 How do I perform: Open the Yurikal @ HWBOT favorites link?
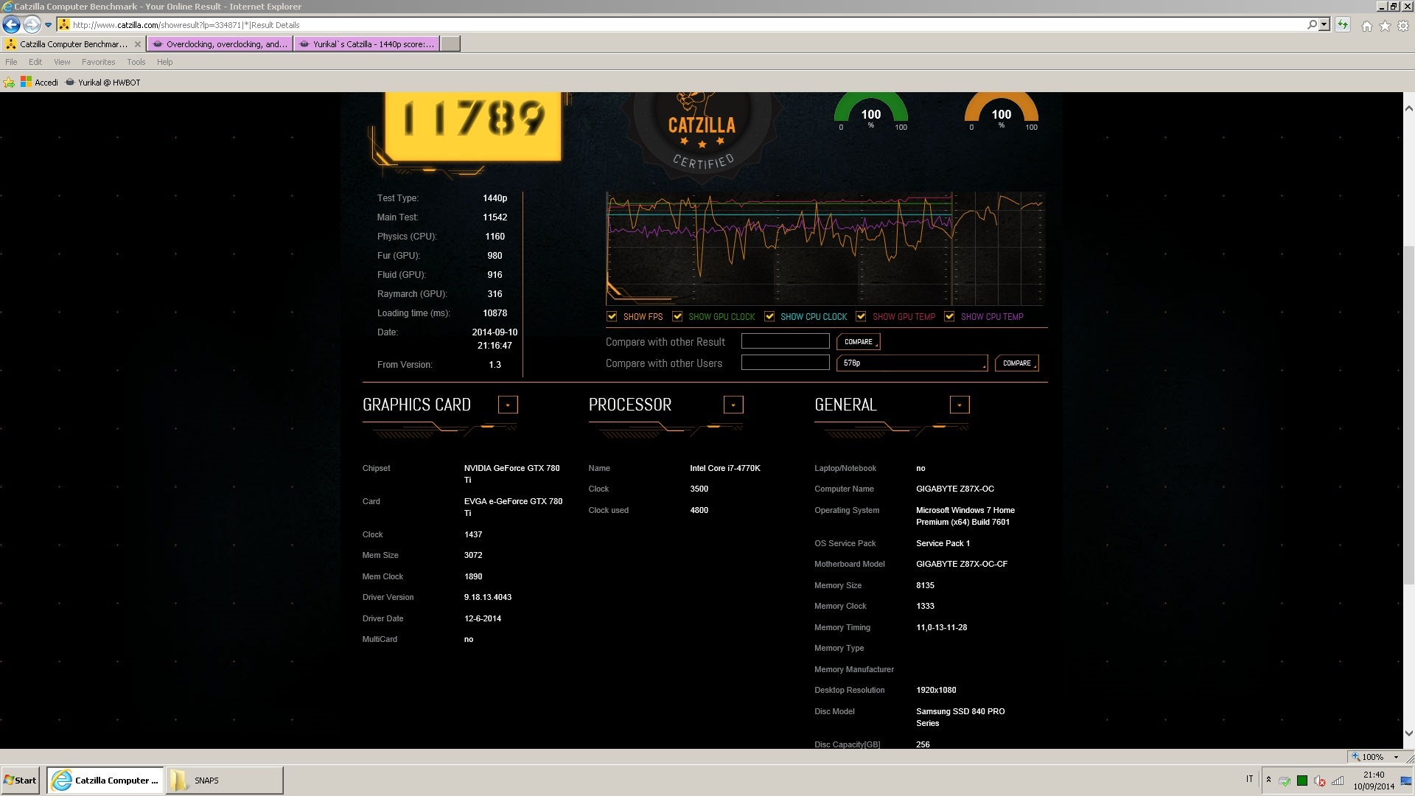[x=102, y=83]
